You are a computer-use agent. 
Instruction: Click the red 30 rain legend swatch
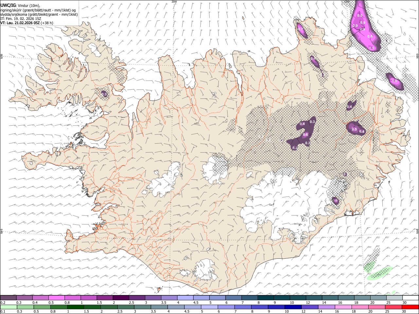410,307
